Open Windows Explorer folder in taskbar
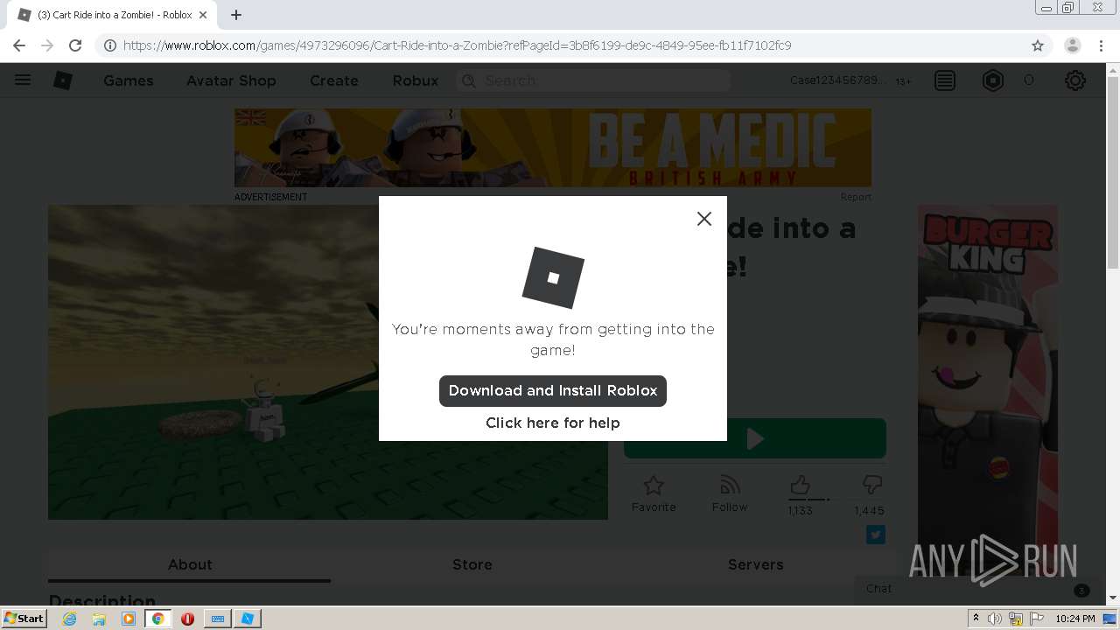Screen dimensions: 1120x630 [99, 619]
